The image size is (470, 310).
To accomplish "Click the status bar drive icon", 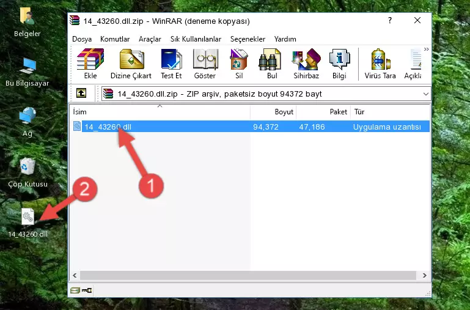I will [x=75, y=290].
